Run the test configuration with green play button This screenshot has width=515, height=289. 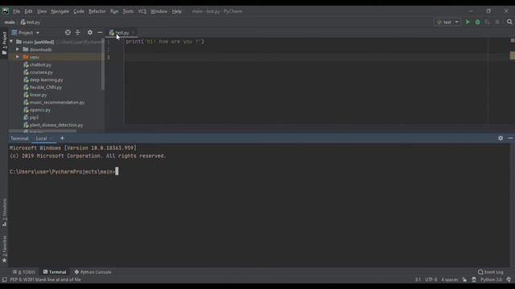click(468, 22)
